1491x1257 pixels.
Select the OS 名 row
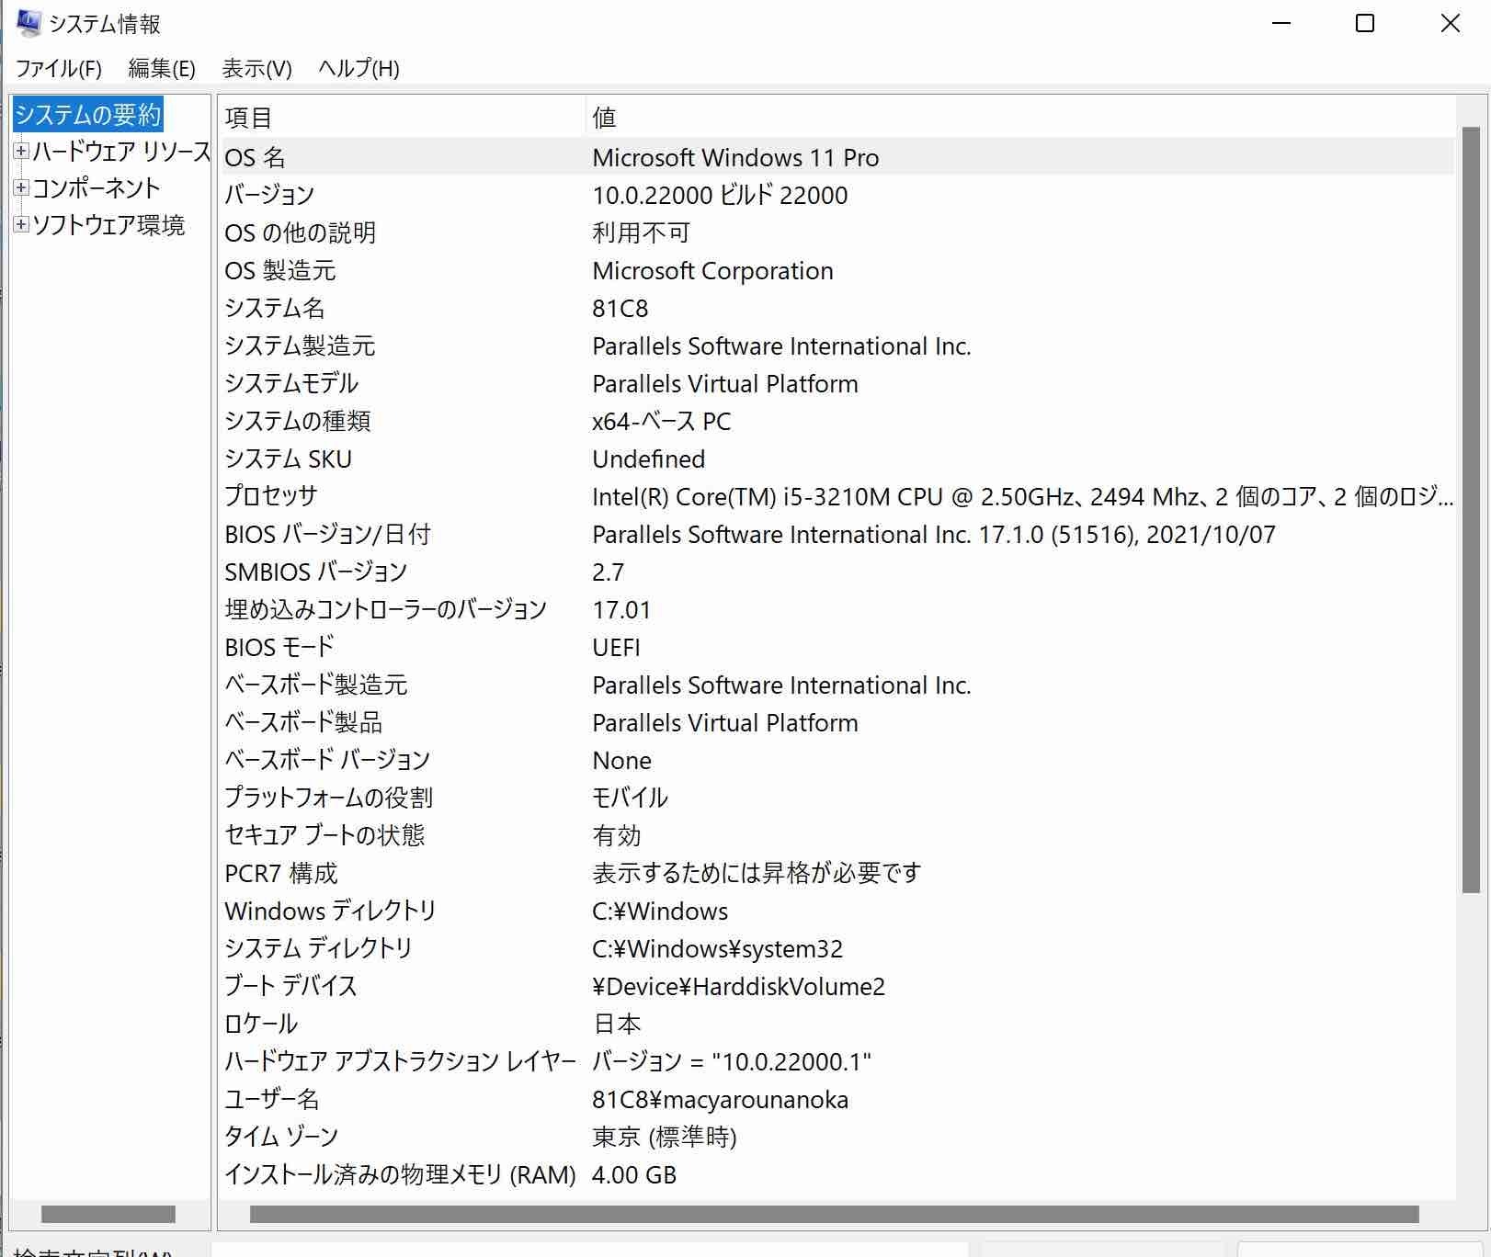pos(837,157)
